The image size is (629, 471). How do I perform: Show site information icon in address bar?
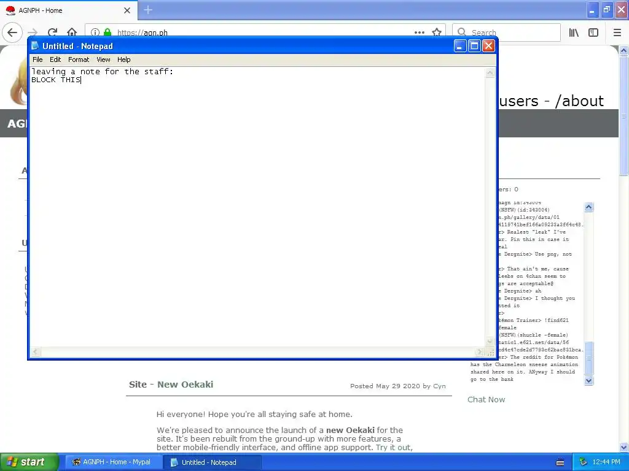click(95, 33)
